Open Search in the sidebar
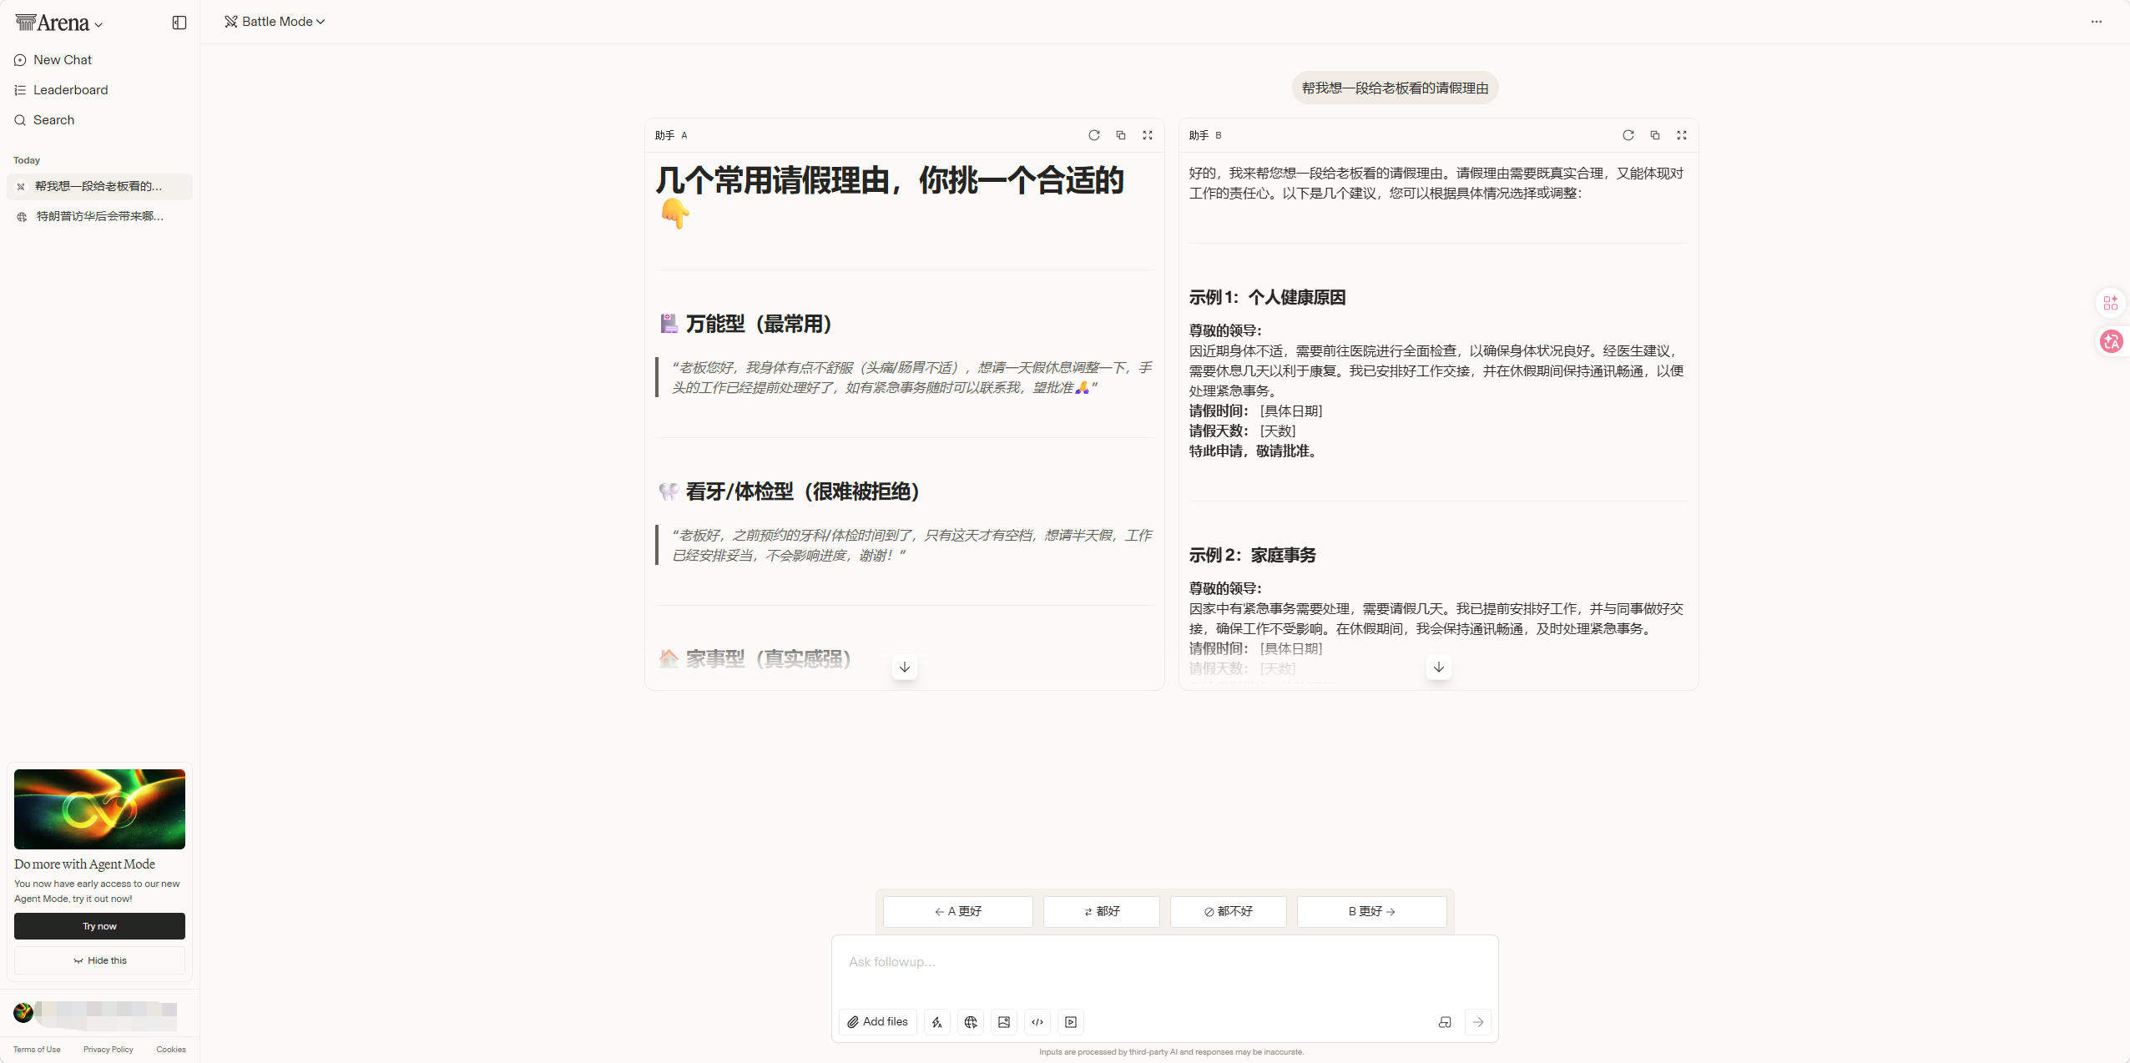 (x=99, y=120)
